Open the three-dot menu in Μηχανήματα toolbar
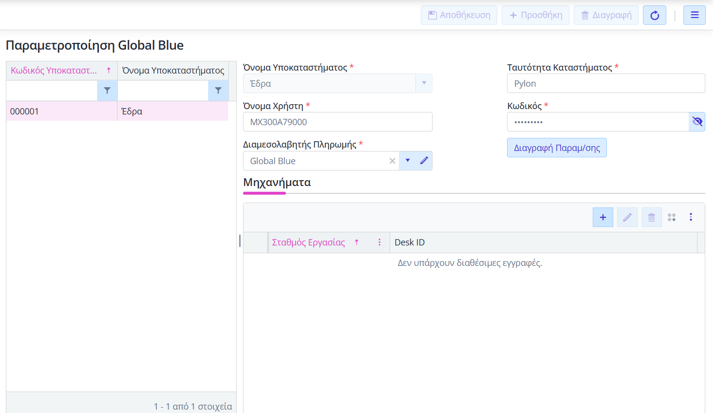The height and width of the screenshot is (413, 716). tap(691, 217)
